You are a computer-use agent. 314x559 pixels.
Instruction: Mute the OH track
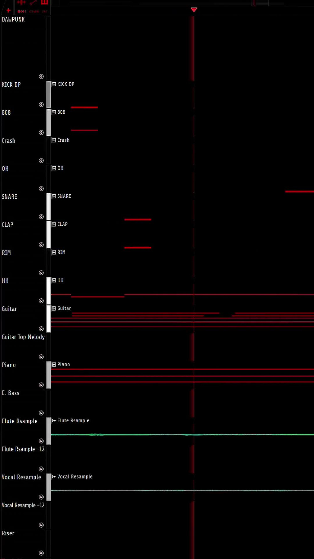pyautogui.click(x=41, y=188)
